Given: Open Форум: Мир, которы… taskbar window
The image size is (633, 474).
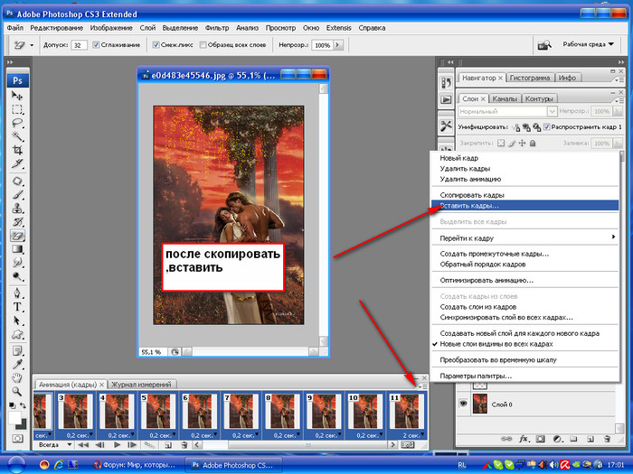Looking at the screenshot, I should (x=135, y=465).
